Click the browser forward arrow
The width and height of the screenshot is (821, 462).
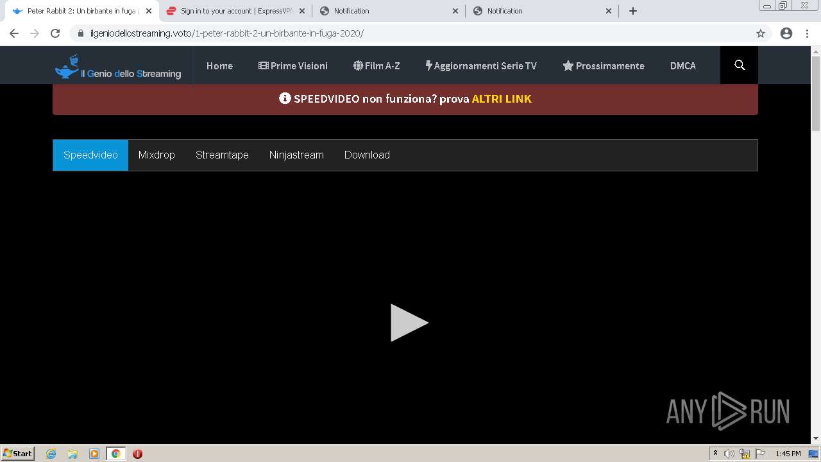point(35,33)
